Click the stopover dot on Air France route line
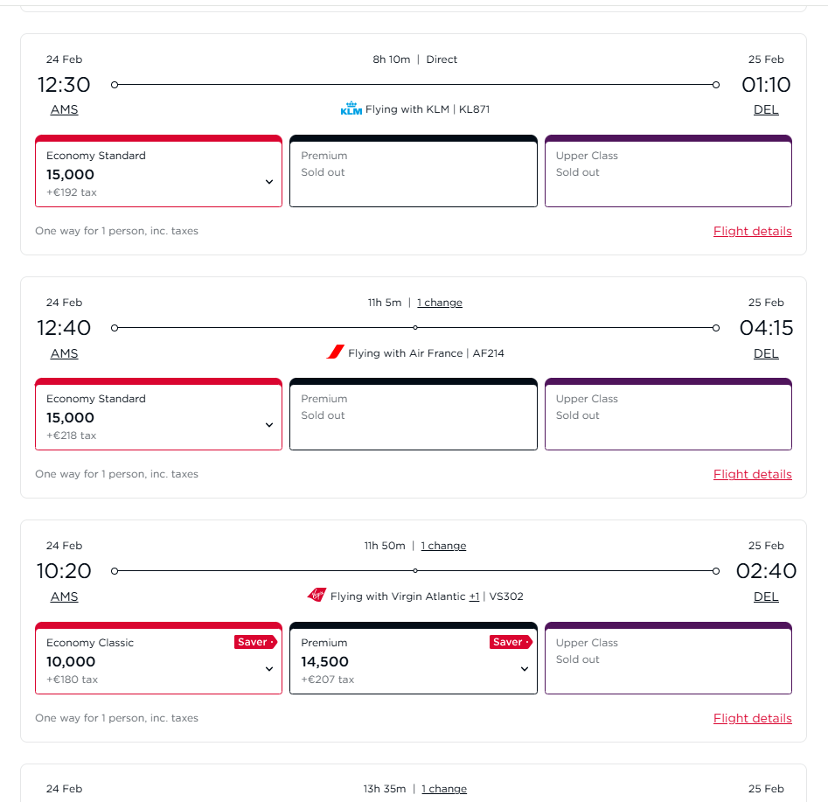This screenshot has height=802, width=828. click(415, 328)
